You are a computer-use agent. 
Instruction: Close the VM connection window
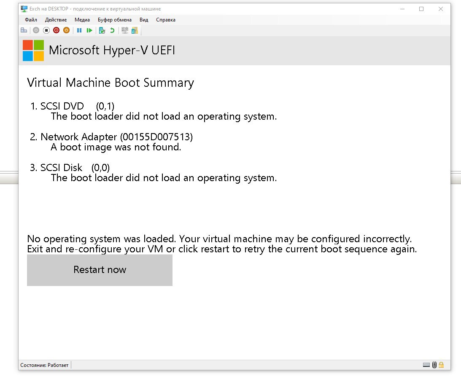[x=441, y=9]
